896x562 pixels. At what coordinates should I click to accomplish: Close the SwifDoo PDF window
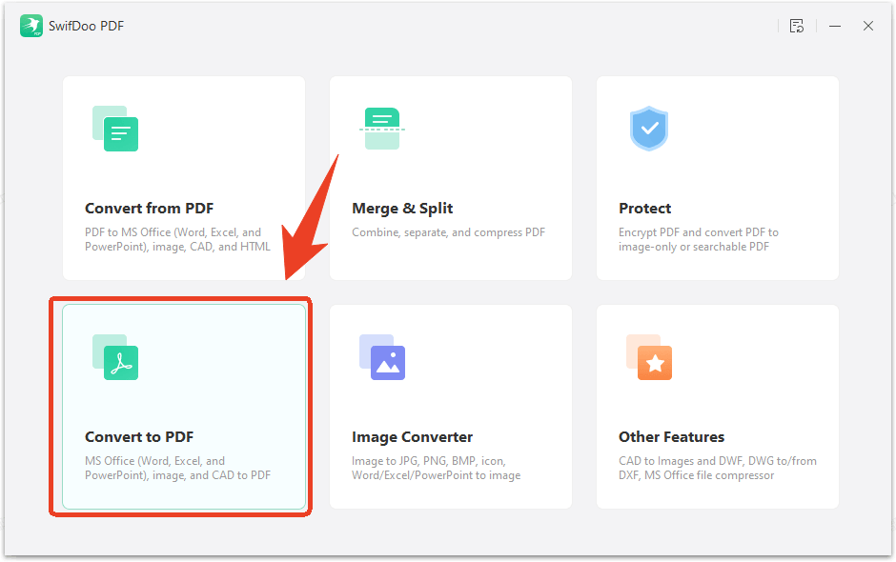point(868,26)
